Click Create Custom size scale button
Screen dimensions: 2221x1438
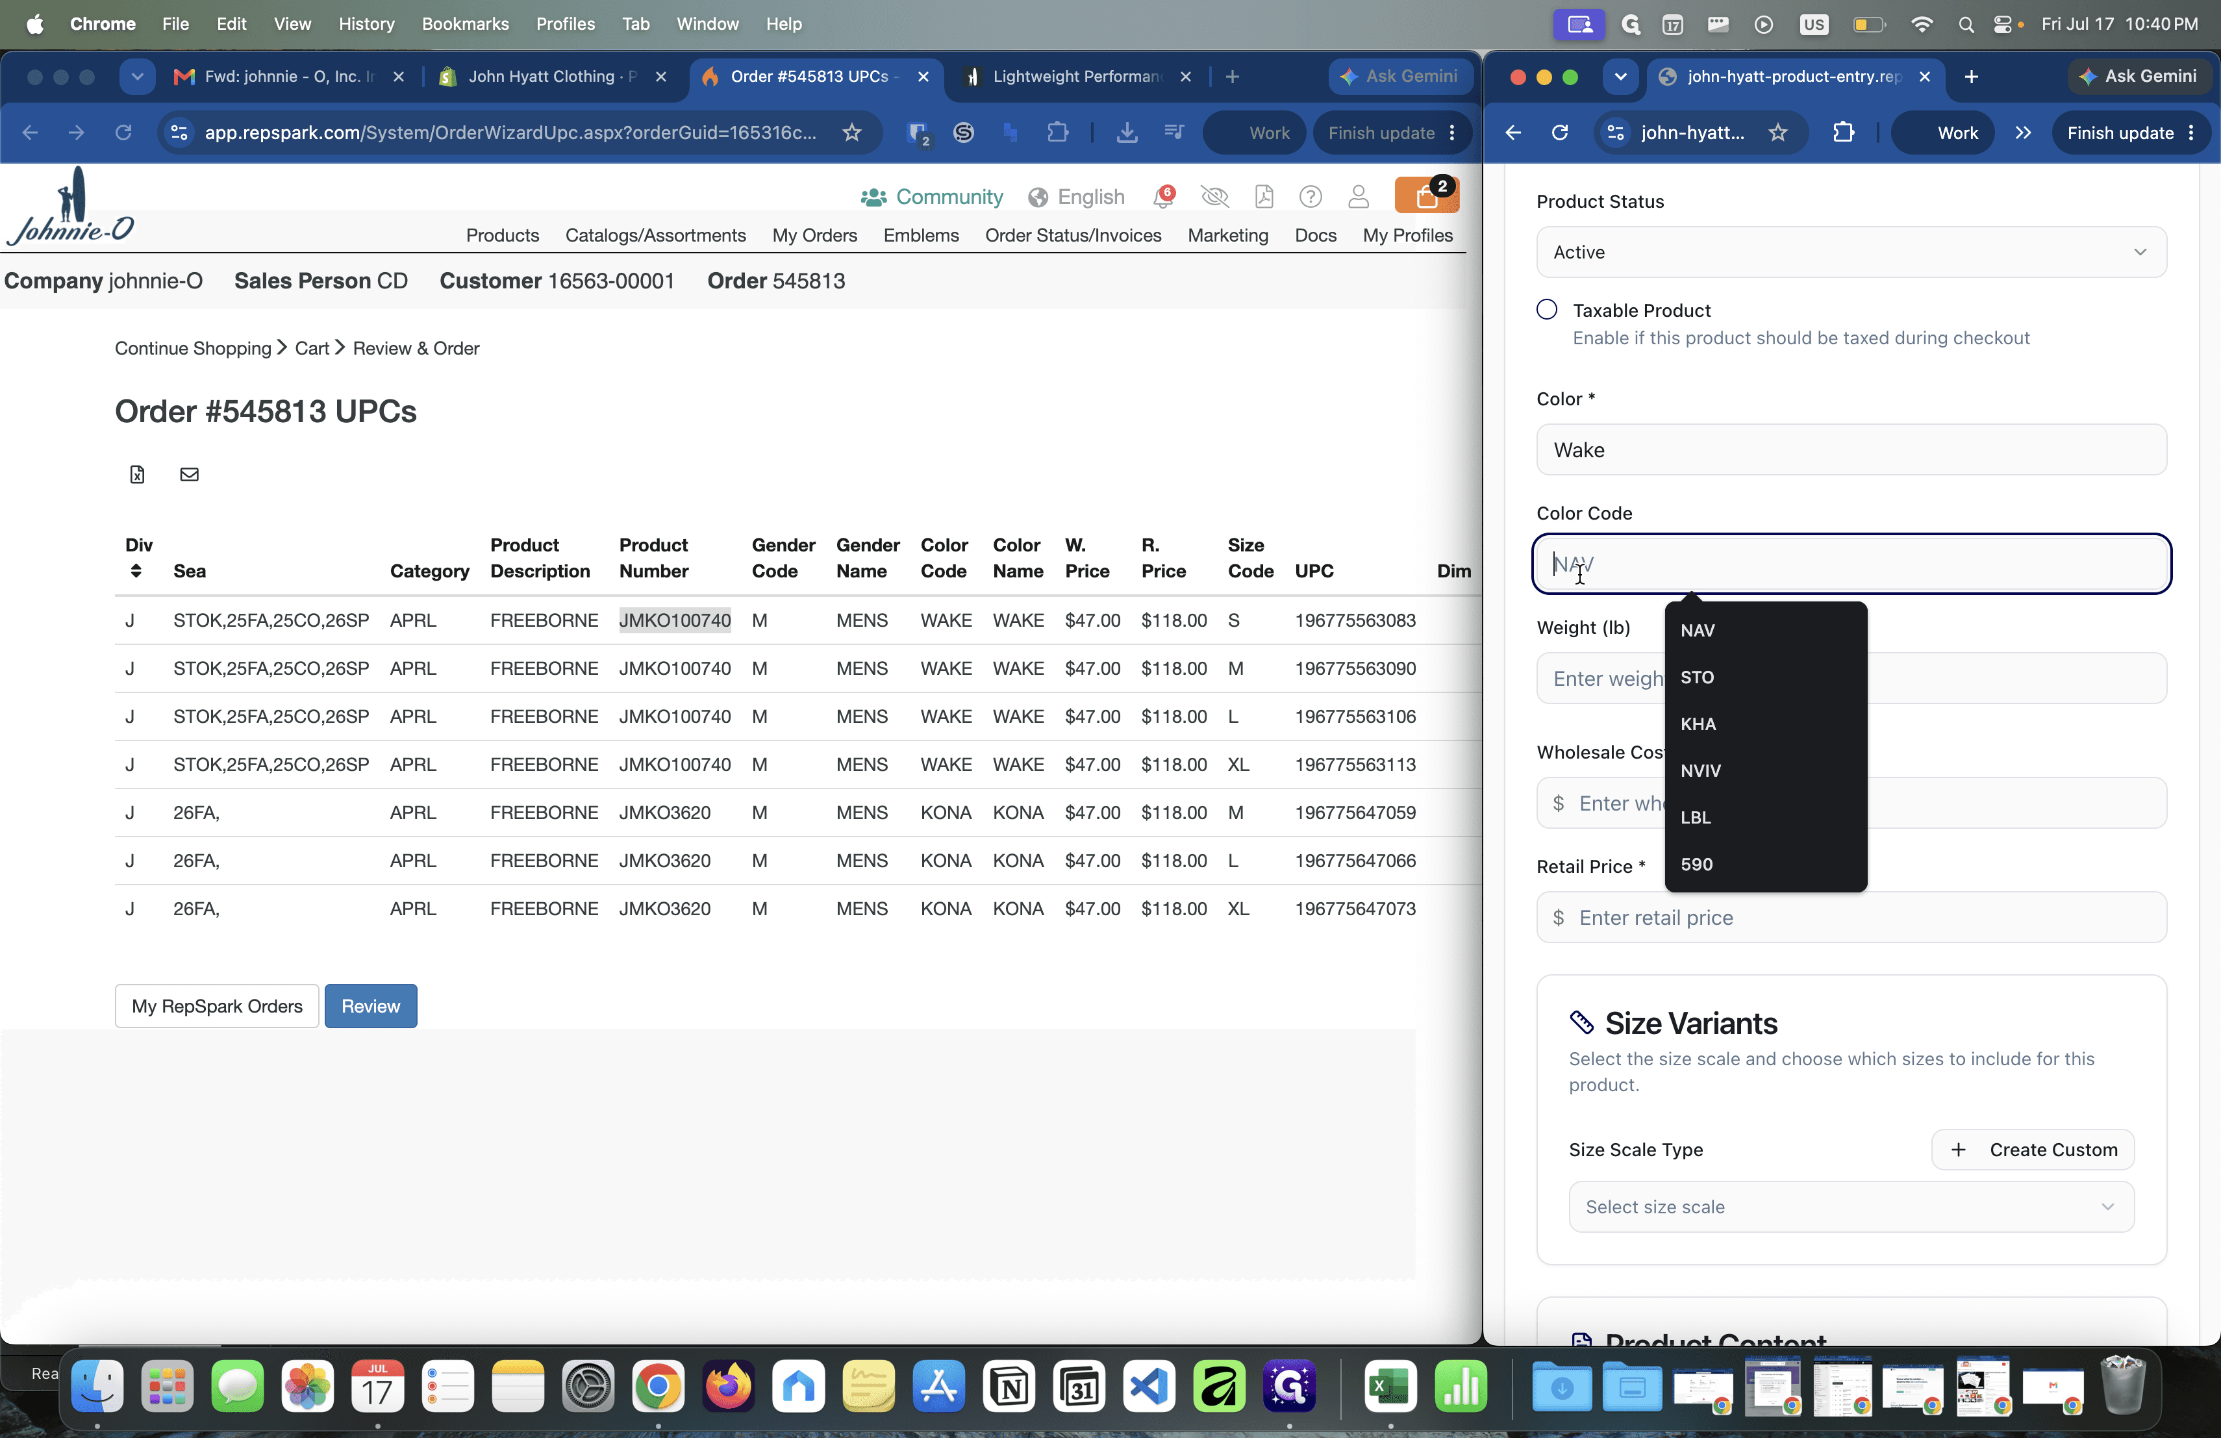2033,1150
